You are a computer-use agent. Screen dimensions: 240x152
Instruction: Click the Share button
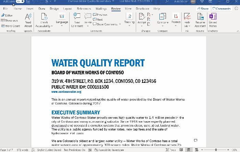[203, 9]
